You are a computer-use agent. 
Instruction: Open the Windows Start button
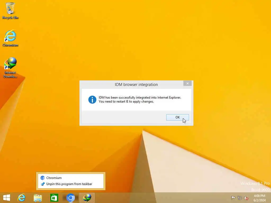click(7, 198)
